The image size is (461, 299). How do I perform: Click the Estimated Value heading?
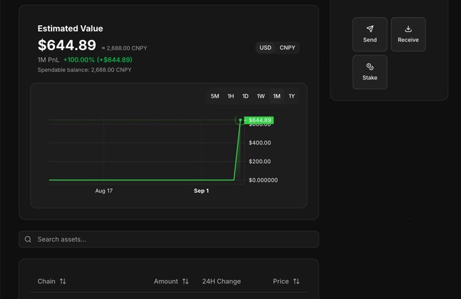[x=71, y=28]
